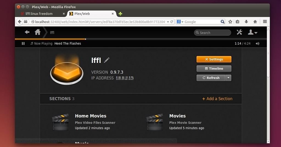The width and height of the screenshot is (281, 147).
Task: Click the Firefox URL address bar
Action: (x=100, y=22)
